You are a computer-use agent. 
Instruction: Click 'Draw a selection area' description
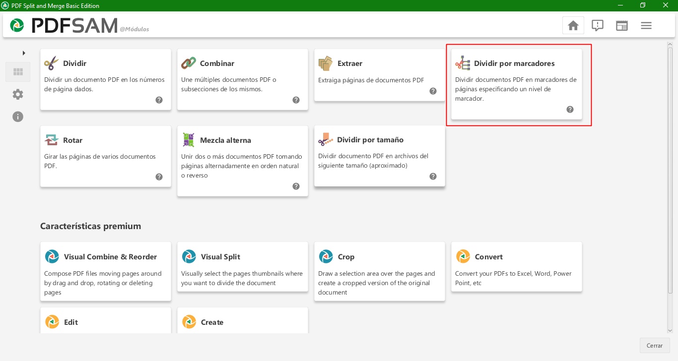tap(377, 283)
